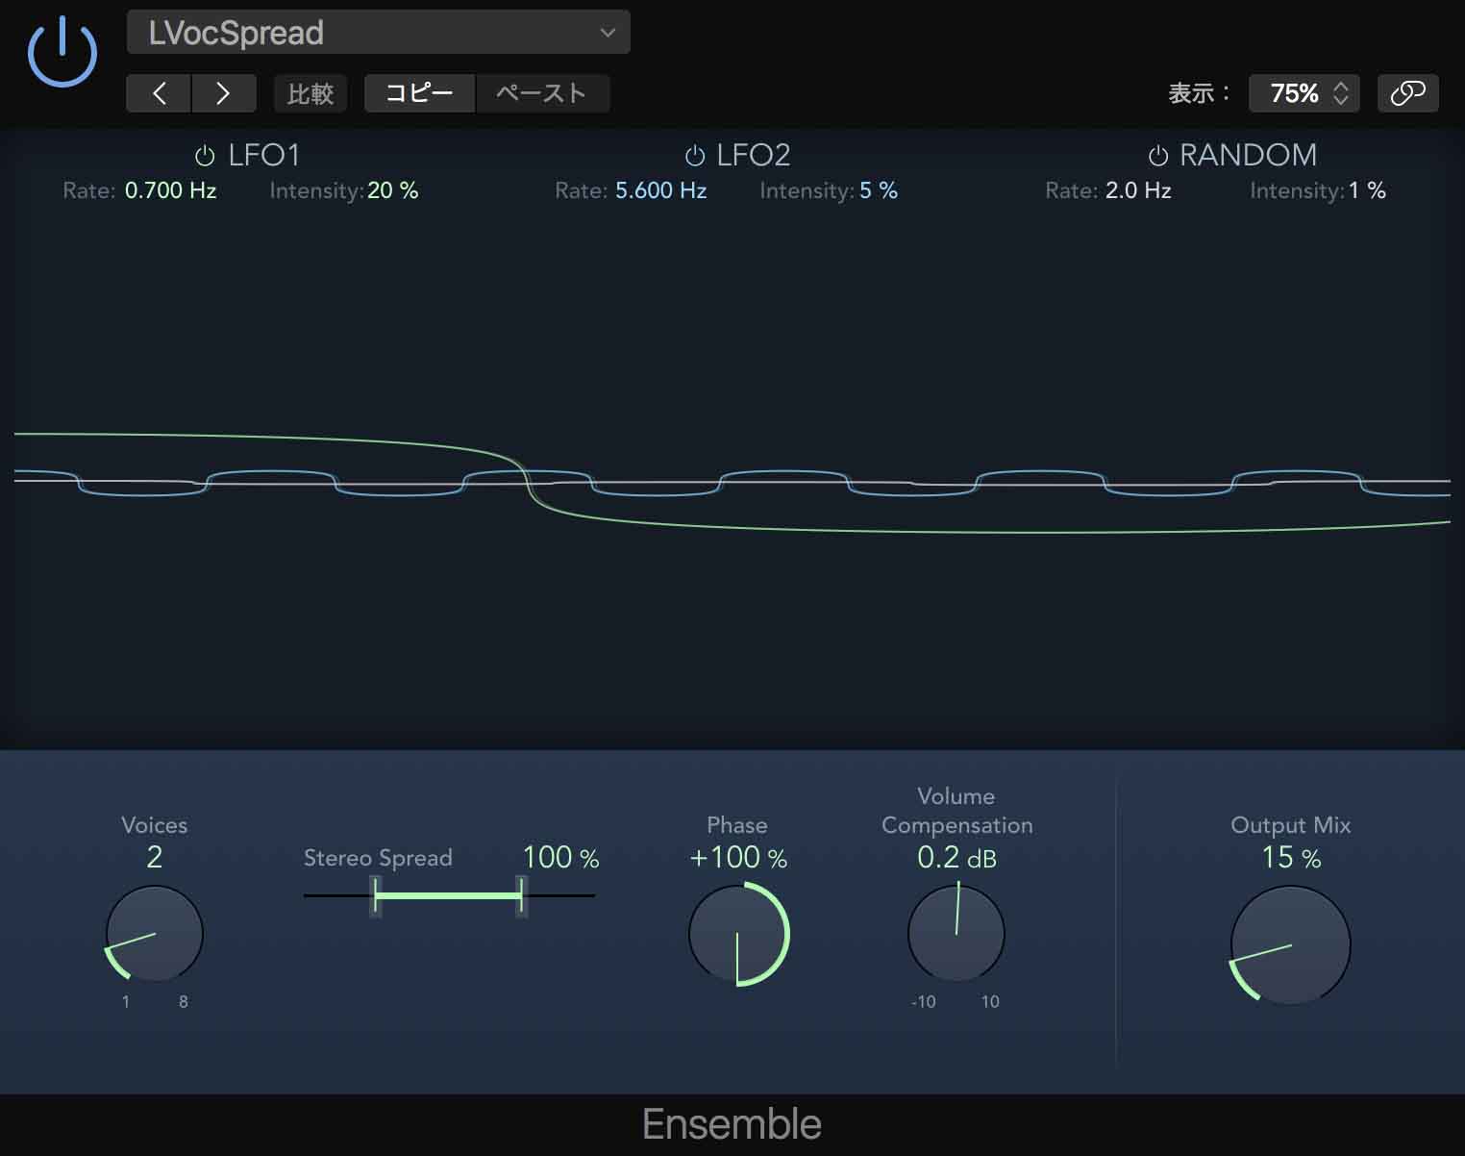1465x1156 pixels.
Task: Click the Stereo Spread 100 % value
Action: point(560,857)
